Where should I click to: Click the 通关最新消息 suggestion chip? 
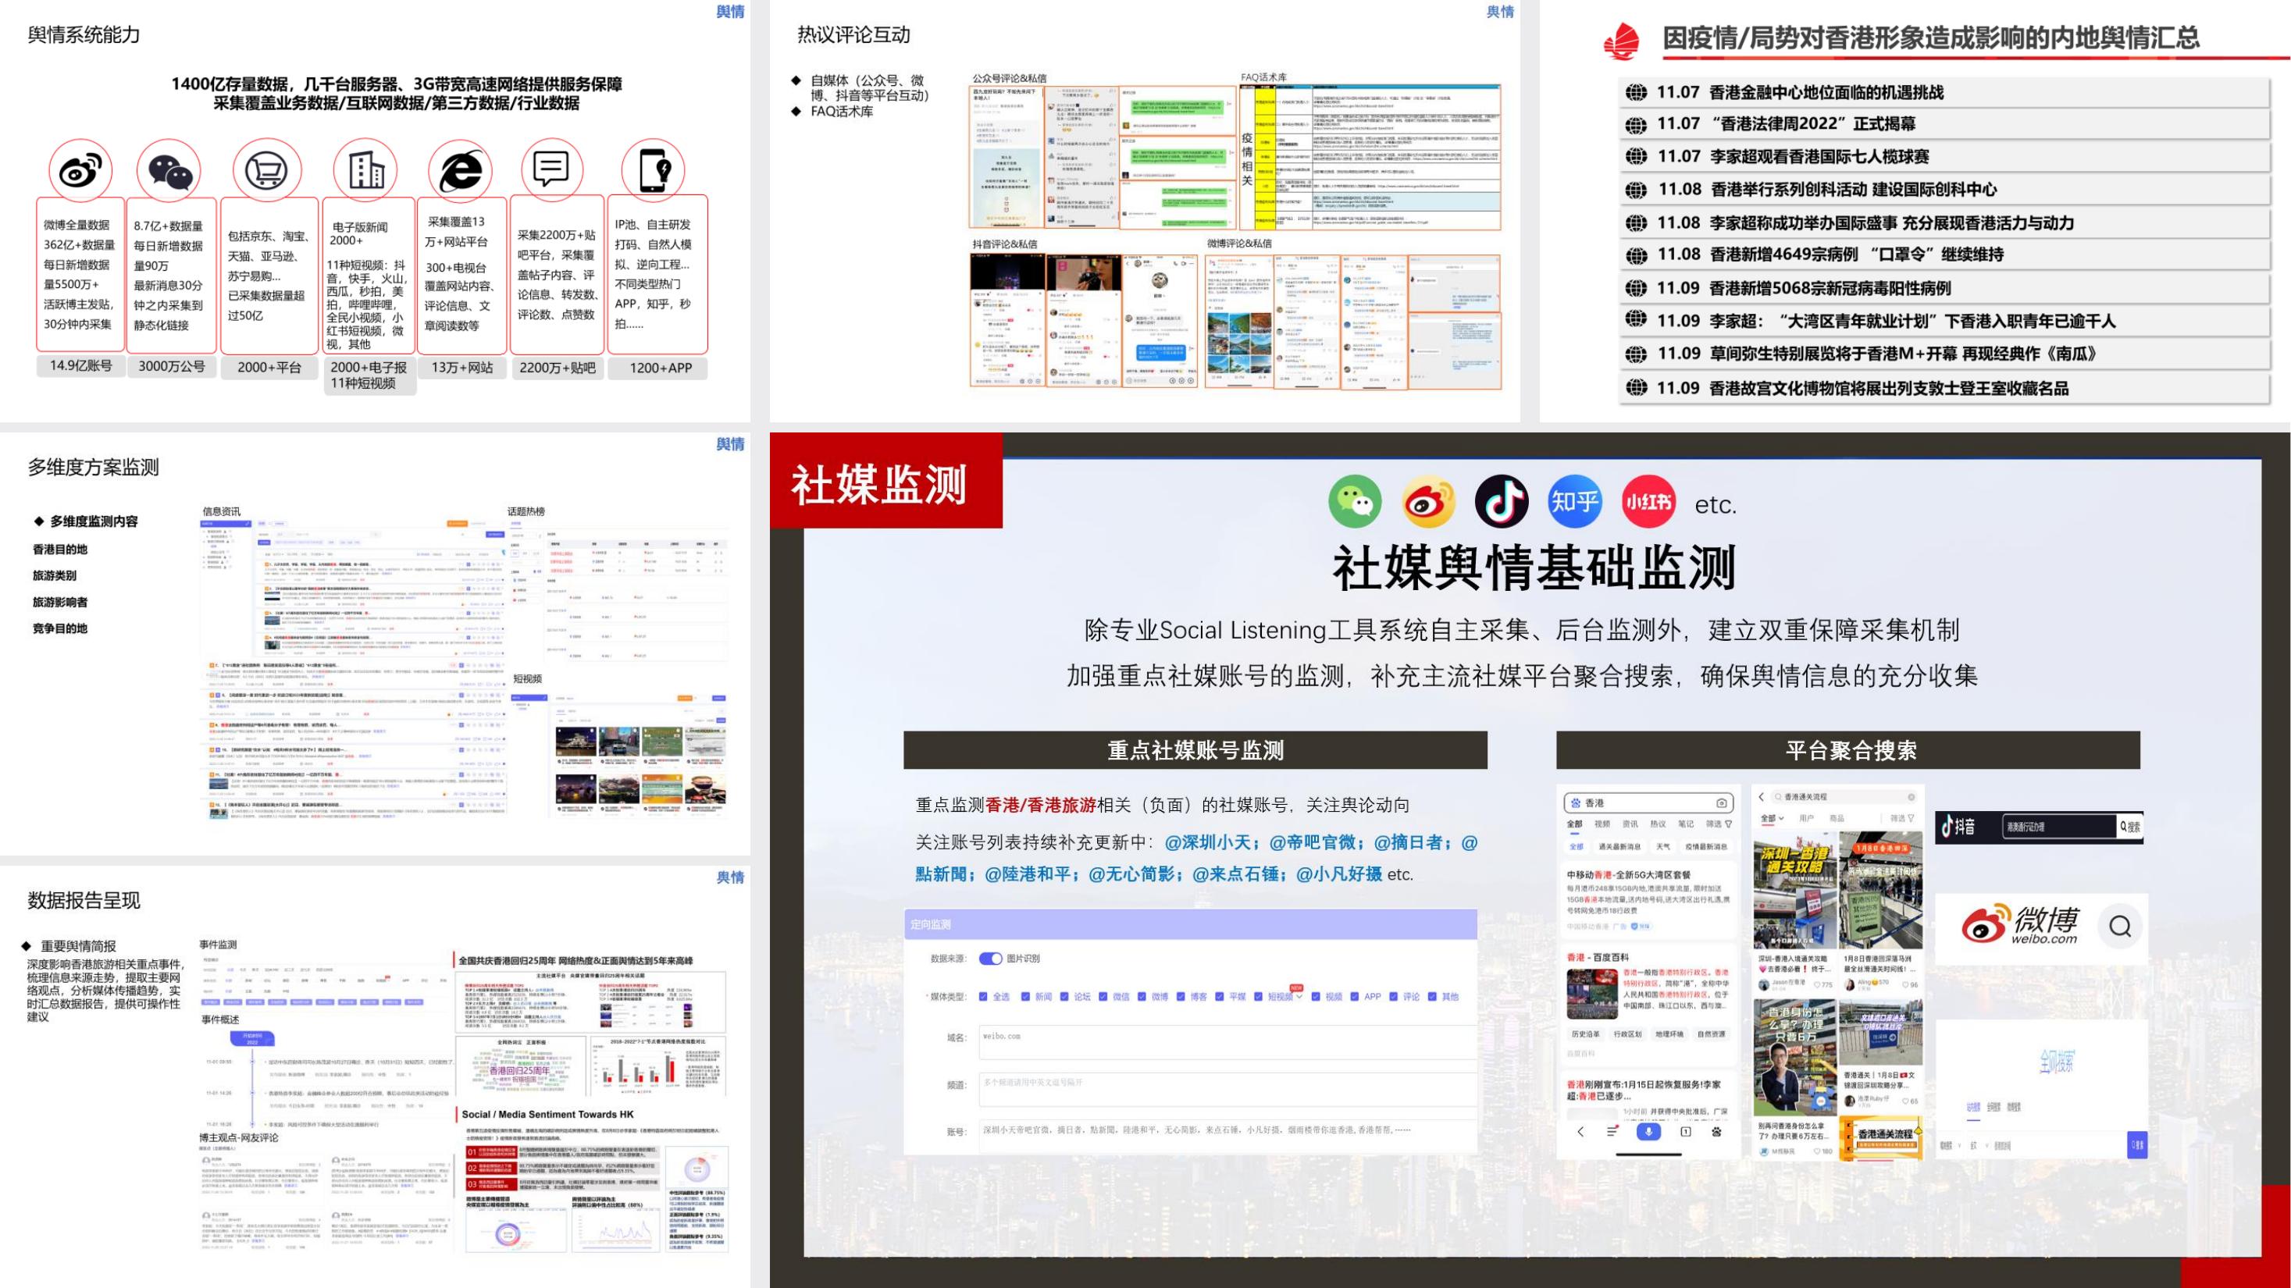(1619, 846)
